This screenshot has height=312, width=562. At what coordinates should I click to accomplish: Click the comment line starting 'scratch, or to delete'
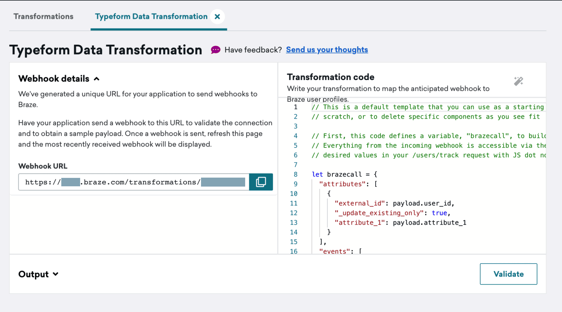click(x=426, y=117)
